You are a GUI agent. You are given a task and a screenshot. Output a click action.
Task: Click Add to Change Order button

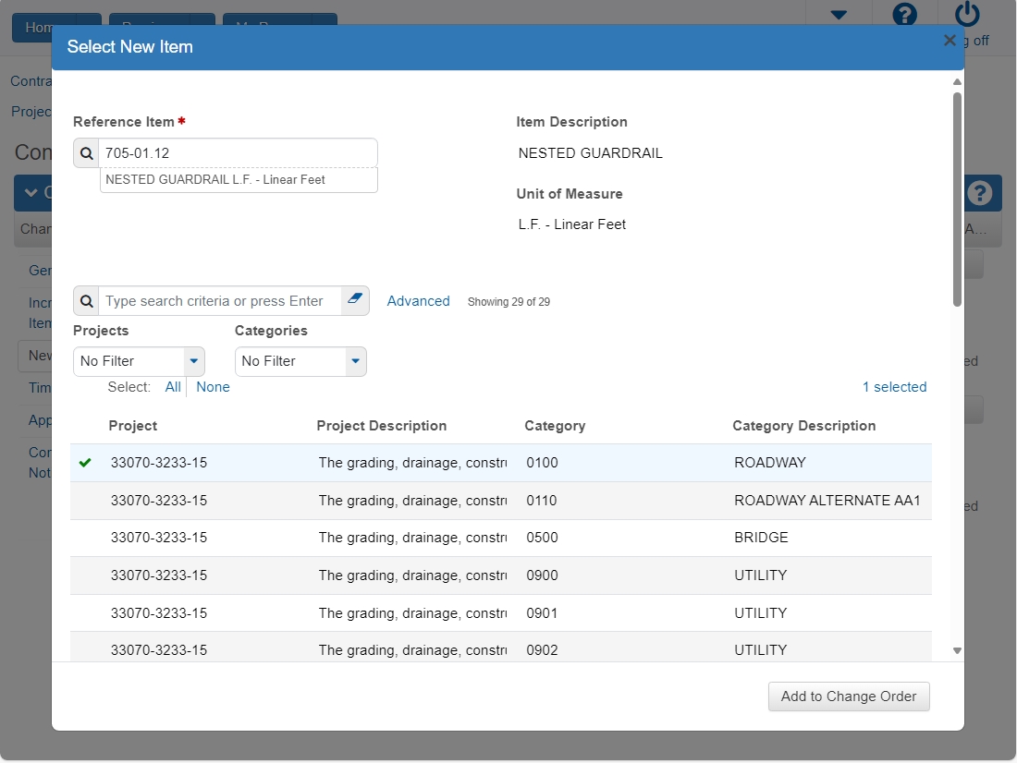click(849, 696)
